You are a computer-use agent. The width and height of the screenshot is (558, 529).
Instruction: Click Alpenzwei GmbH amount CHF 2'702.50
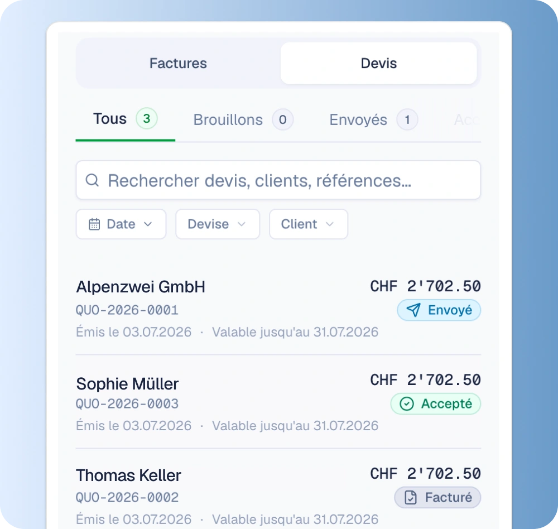(425, 286)
